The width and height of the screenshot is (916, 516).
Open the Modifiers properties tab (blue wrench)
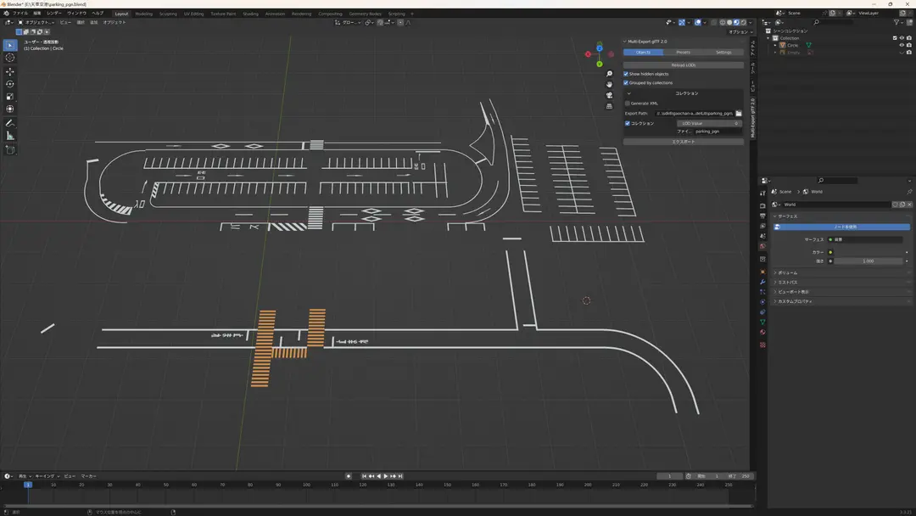click(762, 283)
